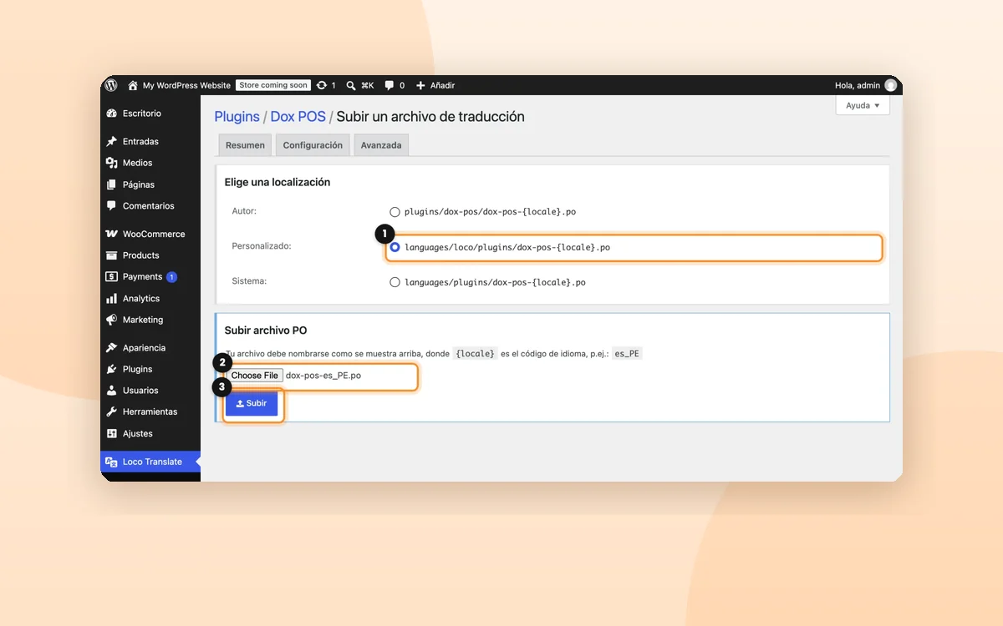Open WooCommerce menu item
Screen dimensions: 1003x626
coord(150,234)
